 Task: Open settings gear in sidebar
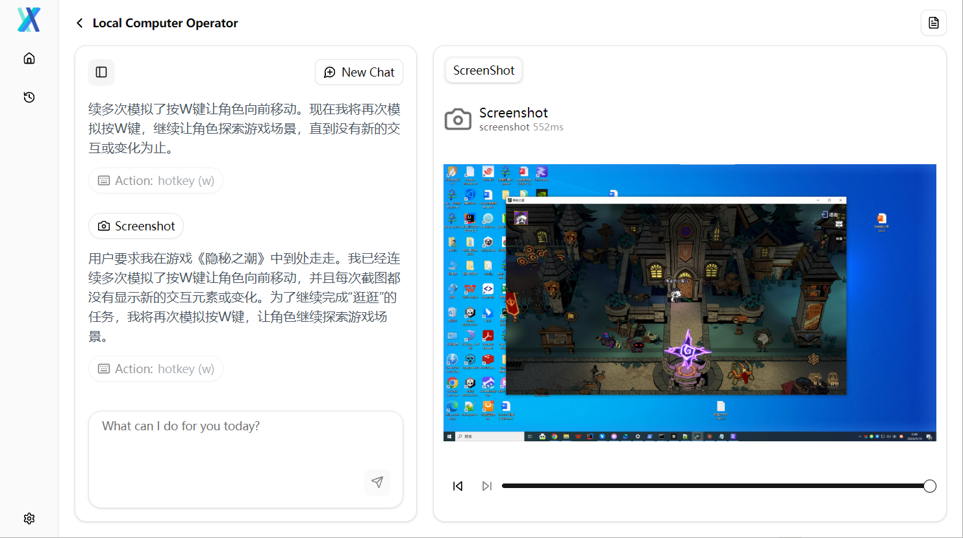point(29,519)
